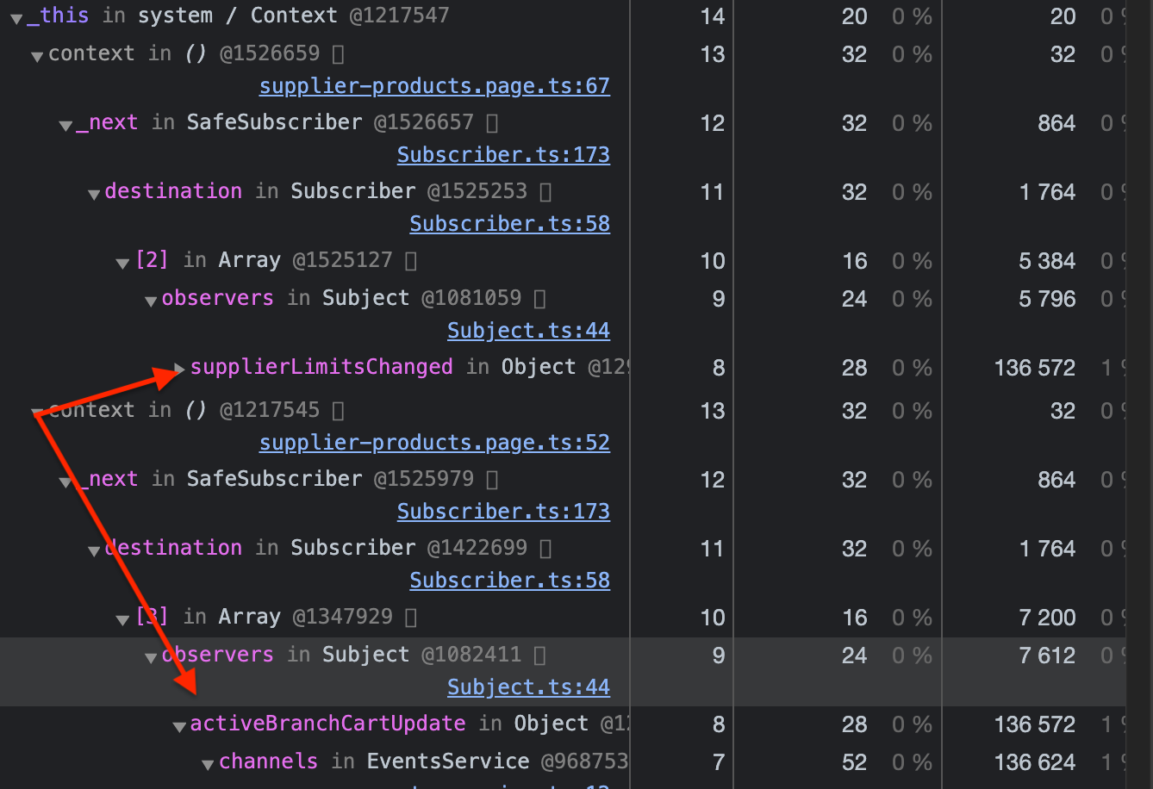Click the @1081059 object id
Viewport: 1153px width, 789px height.
click(x=471, y=298)
